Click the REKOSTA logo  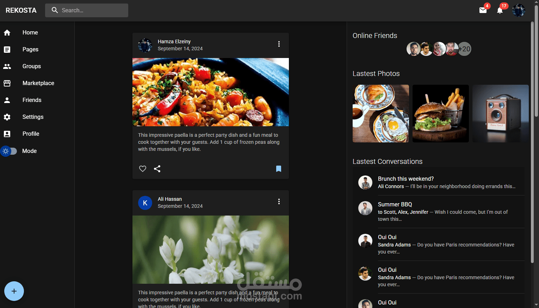21,10
